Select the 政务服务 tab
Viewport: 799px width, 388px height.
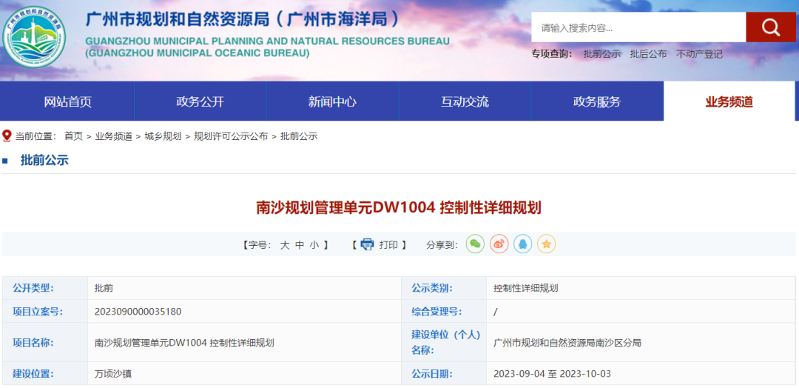click(597, 101)
